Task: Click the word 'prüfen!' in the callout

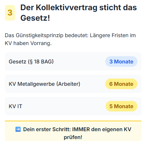Action: pyautogui.click(x=73, y=137)
